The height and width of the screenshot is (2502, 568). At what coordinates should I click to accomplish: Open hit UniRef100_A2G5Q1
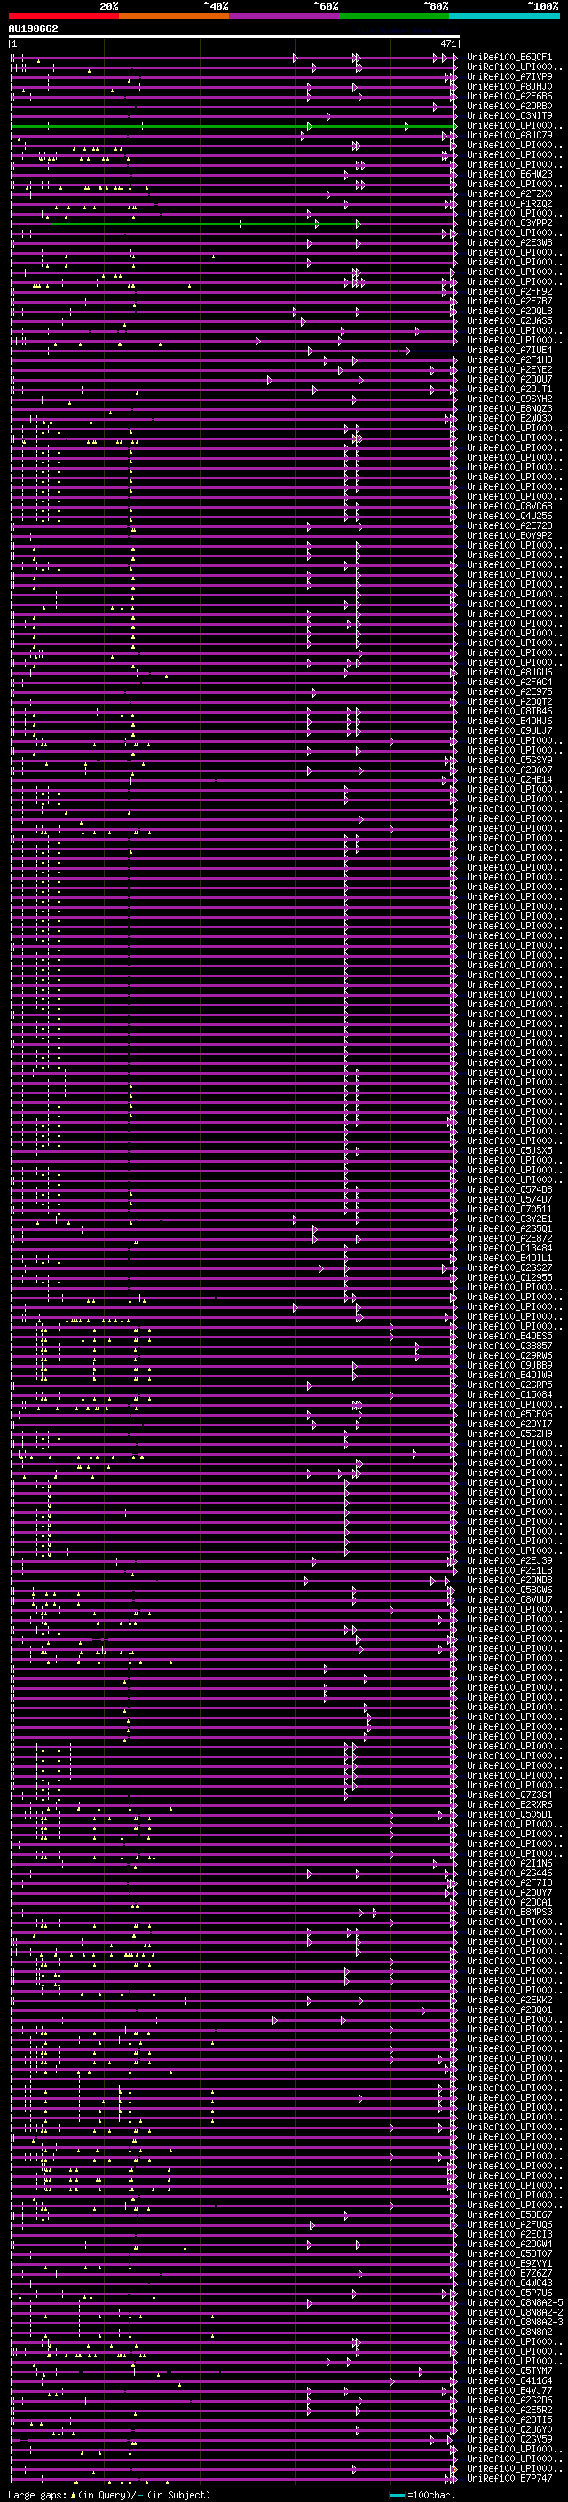click(x=509, y=1227)
